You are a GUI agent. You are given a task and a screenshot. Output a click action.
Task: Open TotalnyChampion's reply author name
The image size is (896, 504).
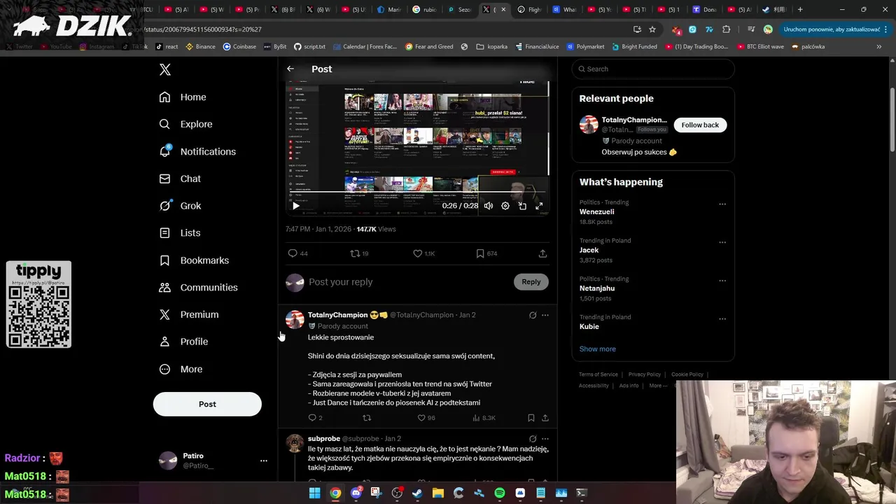tap(338, 315)
